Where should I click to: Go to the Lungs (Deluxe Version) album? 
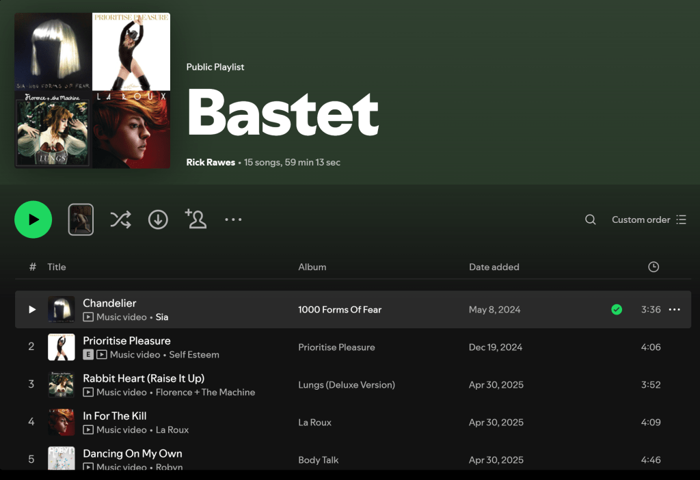(347, 384)
